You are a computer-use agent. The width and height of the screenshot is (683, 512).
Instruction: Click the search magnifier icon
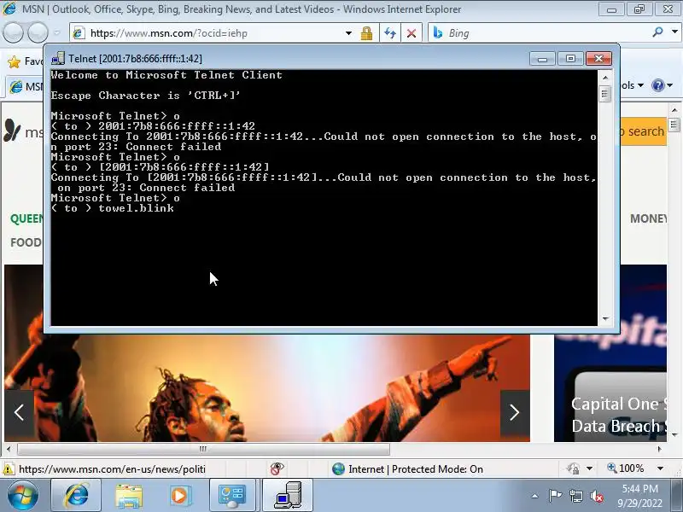click(657, 32)
